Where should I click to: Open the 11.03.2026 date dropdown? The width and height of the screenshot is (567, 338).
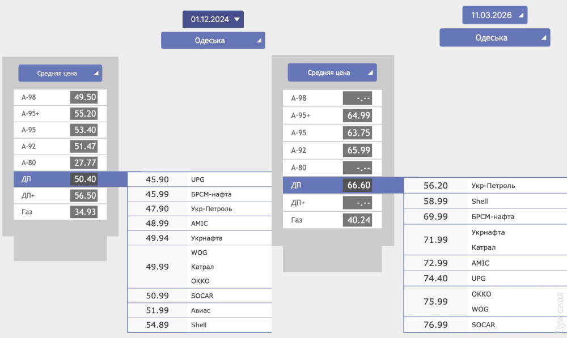[494, 15]
